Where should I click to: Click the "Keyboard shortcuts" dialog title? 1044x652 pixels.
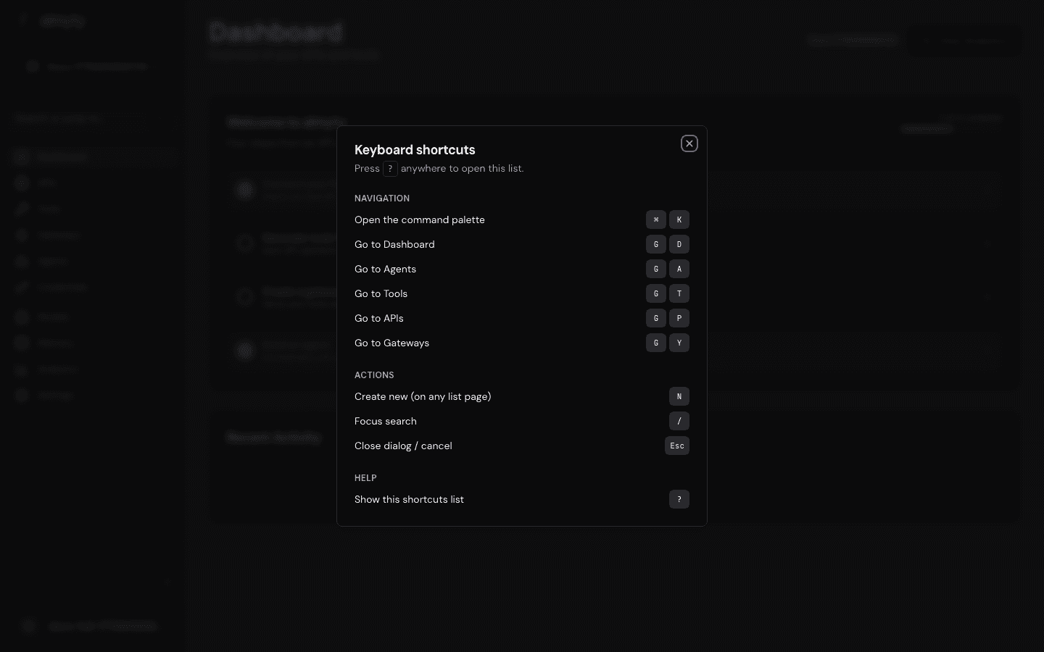click(415, 150)
